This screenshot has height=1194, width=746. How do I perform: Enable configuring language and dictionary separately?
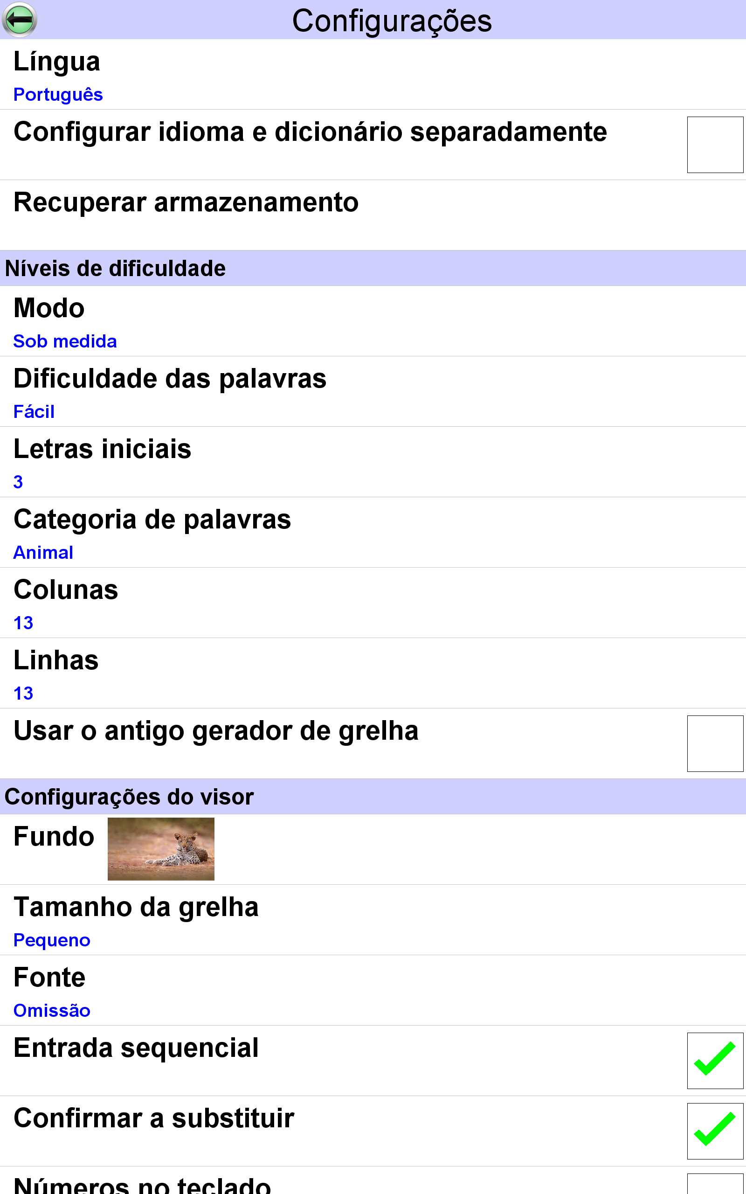click(715, 145)
